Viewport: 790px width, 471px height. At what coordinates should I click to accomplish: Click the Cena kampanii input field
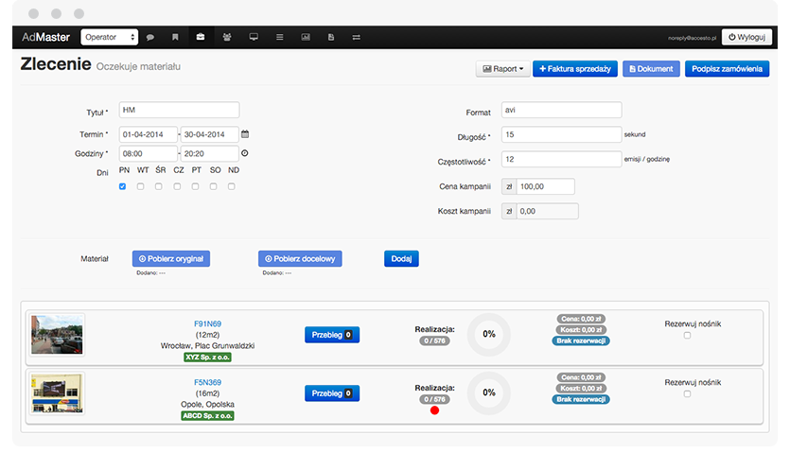pyautogui.click(x=545, y=186)
